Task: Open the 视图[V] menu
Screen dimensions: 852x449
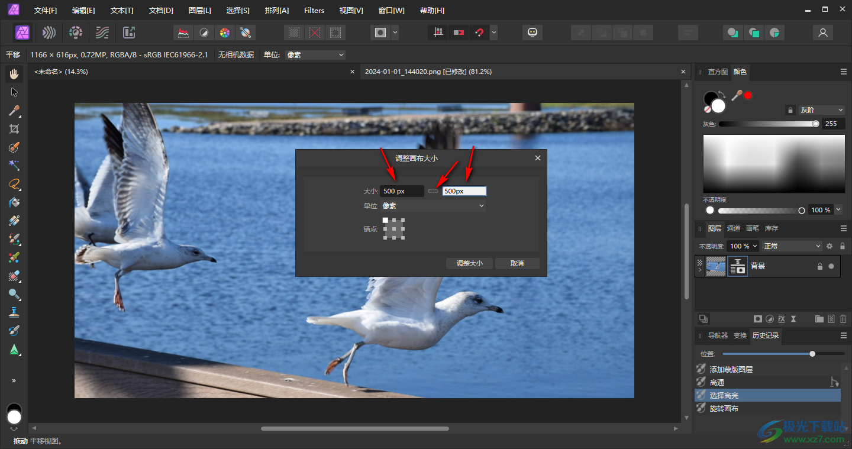Action: tap(351, 11)
